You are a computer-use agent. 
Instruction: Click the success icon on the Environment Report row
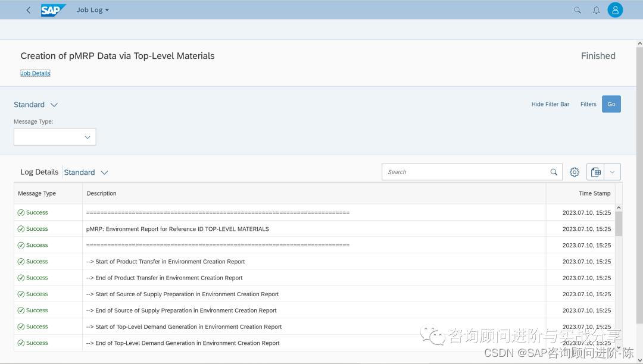point(21,229)
